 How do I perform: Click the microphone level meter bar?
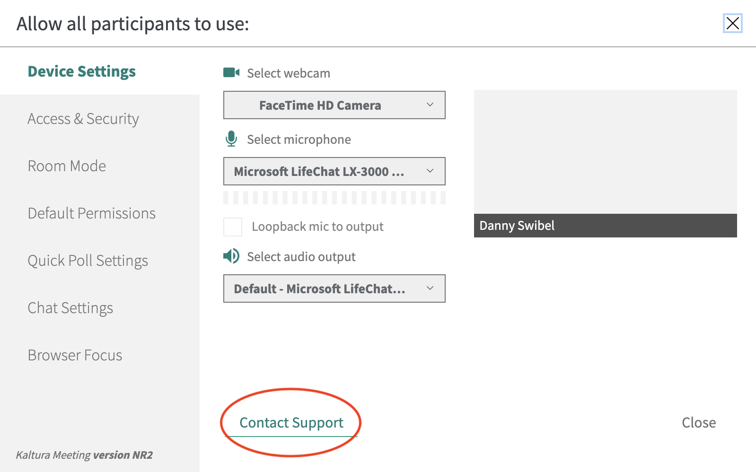coord(334,198)
